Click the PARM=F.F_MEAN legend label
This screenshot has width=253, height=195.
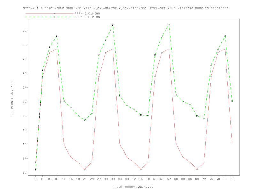click(87, 17)
